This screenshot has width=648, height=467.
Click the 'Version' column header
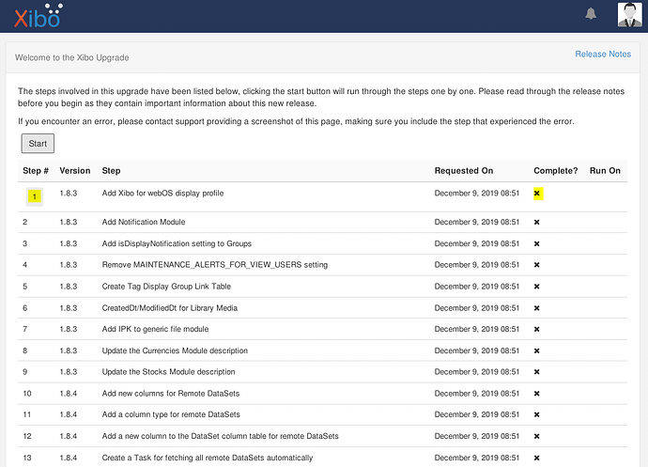[x=75, y=171]
